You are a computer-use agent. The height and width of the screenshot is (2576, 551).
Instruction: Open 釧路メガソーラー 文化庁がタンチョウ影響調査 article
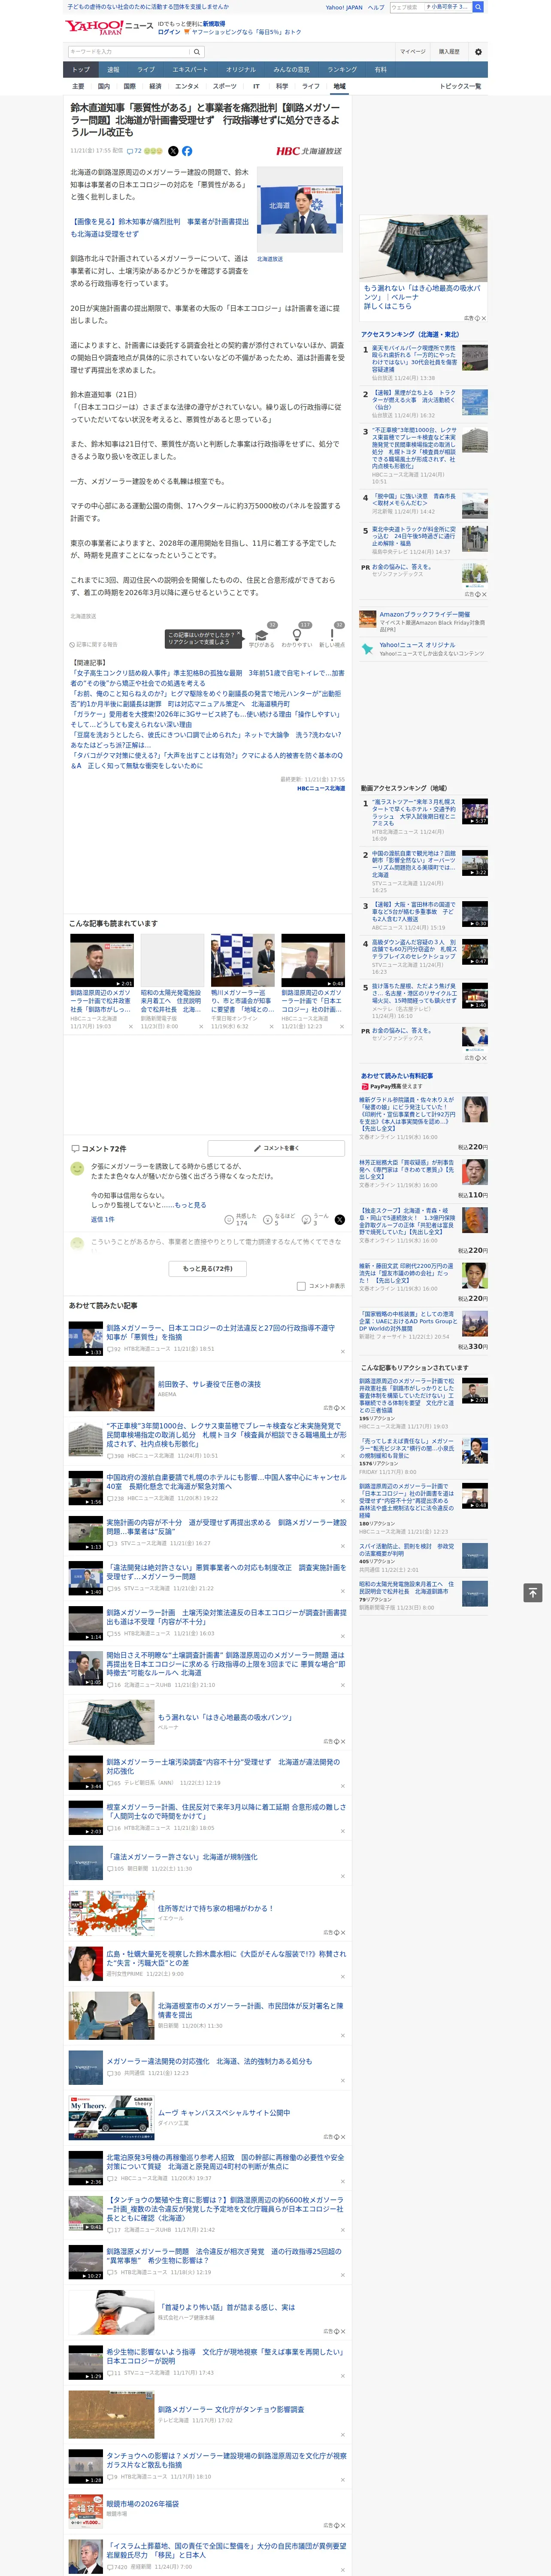click(x=208, y=2414)
